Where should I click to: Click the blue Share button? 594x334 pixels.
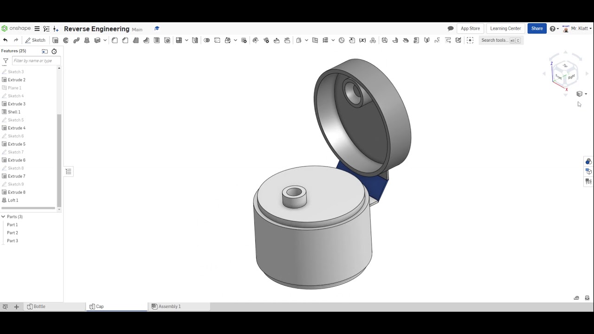(x=537, y=29)
